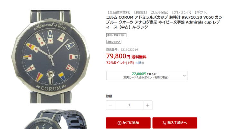Image resolution: width=225 pixels, height=129 pixels.
Task: Add the watch with かごに追加
Action: [128, 123]
